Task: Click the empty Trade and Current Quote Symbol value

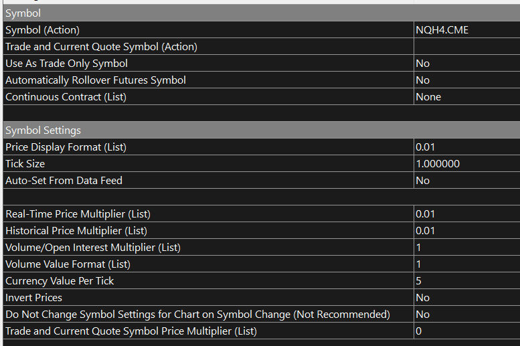Action: point(466,47)
